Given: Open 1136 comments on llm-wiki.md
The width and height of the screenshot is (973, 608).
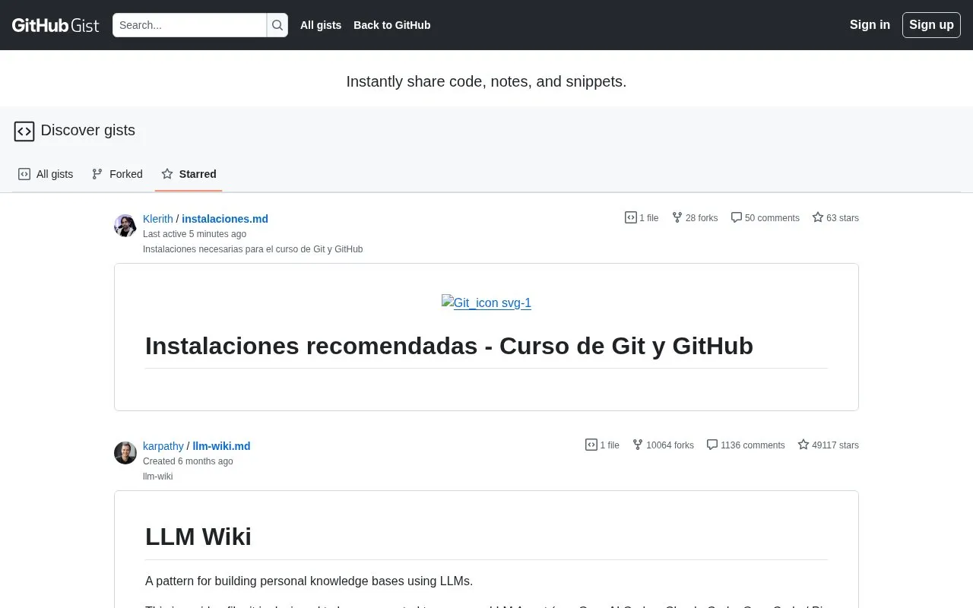Looking at the screenshot, I should (746, 445).
